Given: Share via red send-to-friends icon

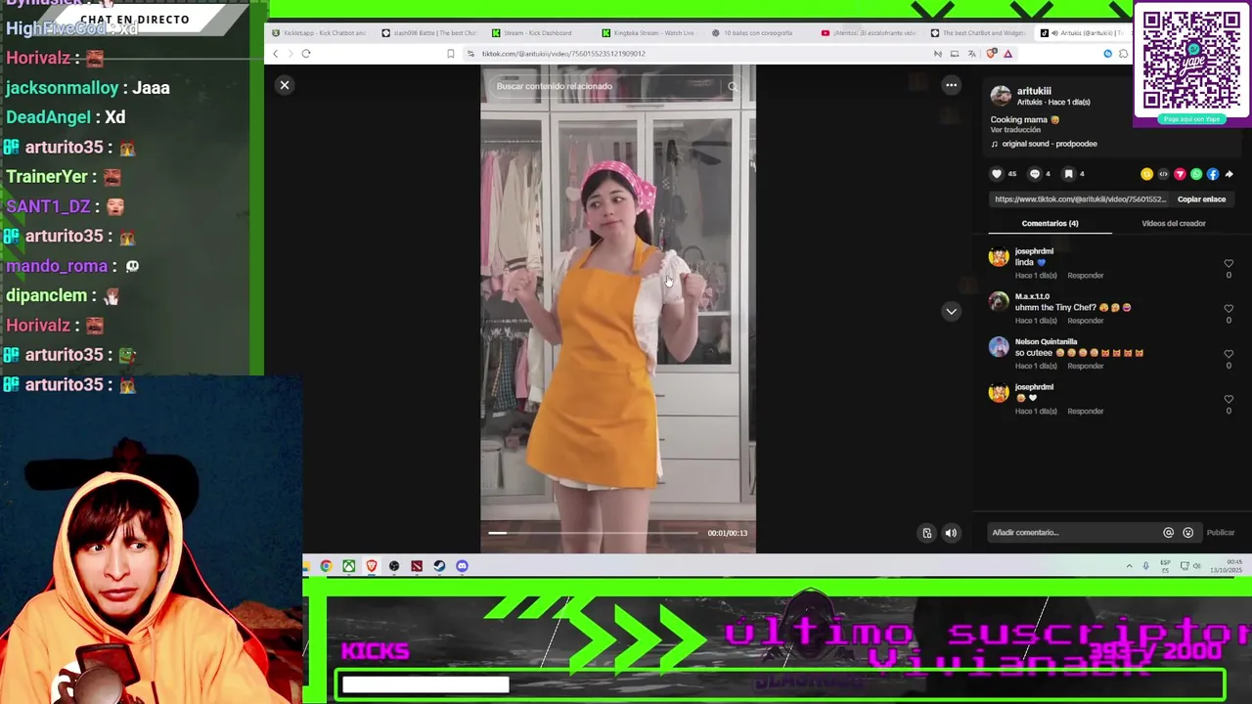Looking at the screenshot, I should coord(1180,174).
